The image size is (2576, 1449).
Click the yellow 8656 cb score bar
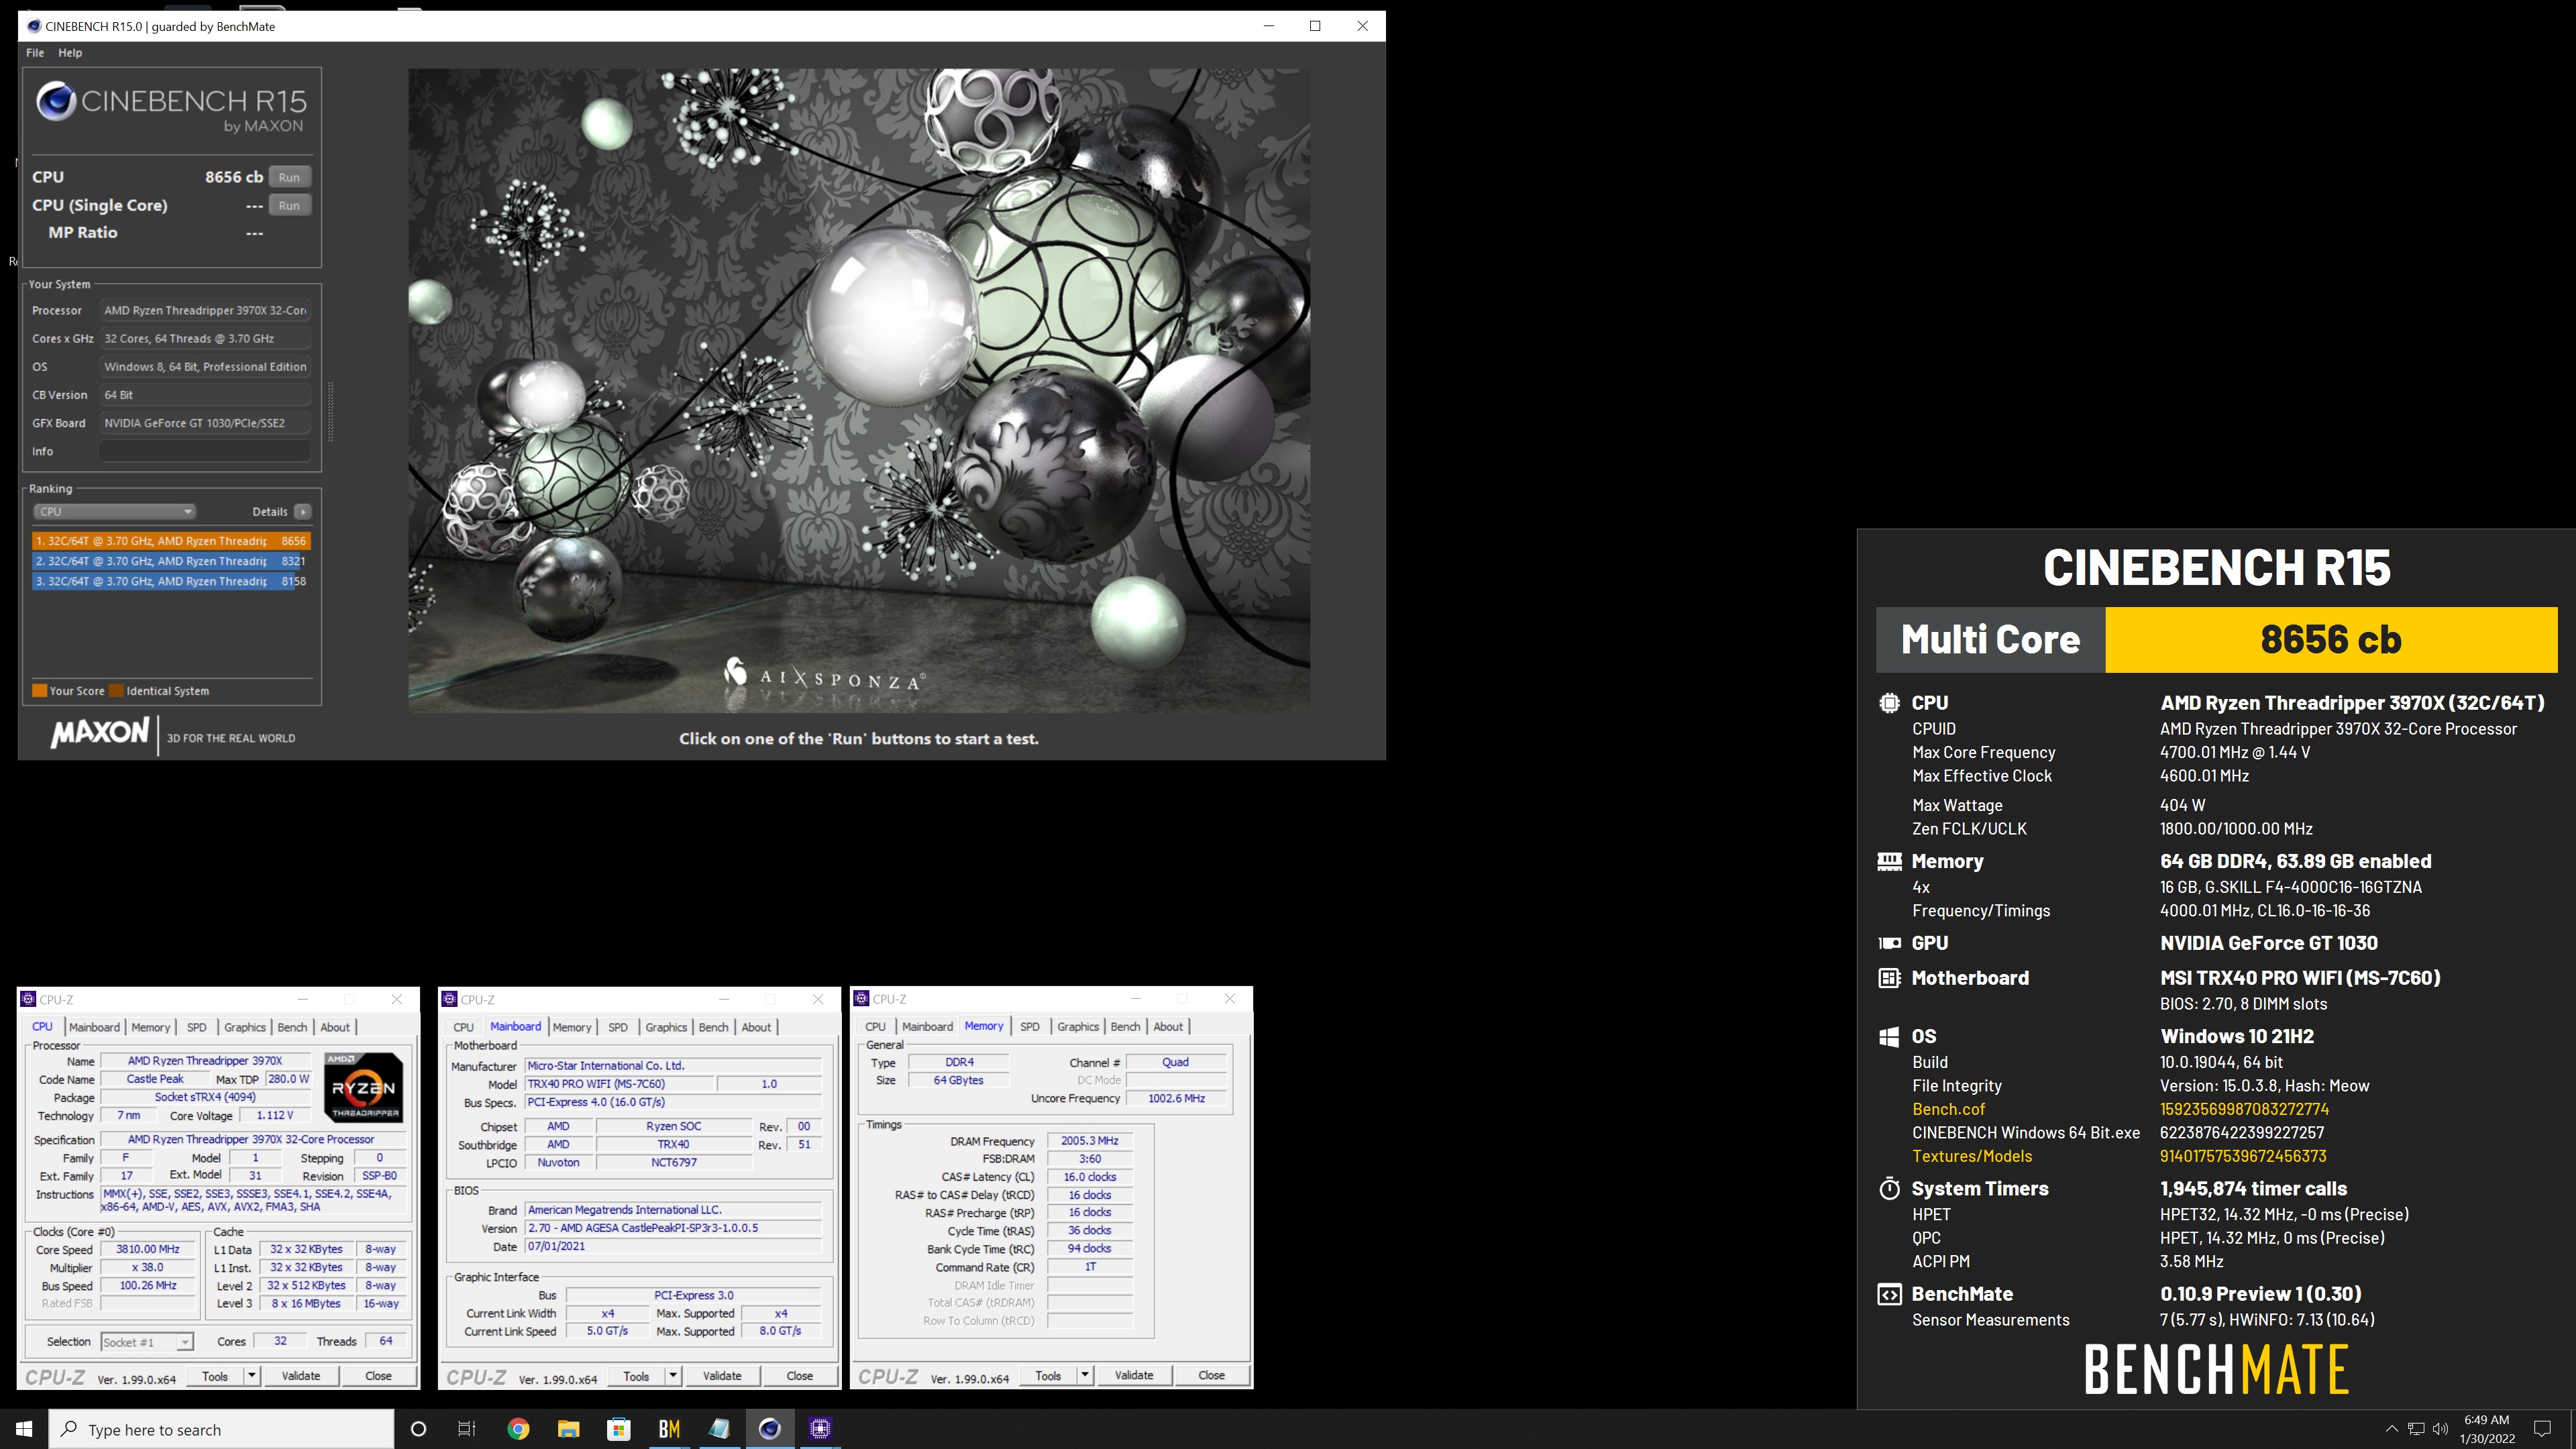(2331, 640)
